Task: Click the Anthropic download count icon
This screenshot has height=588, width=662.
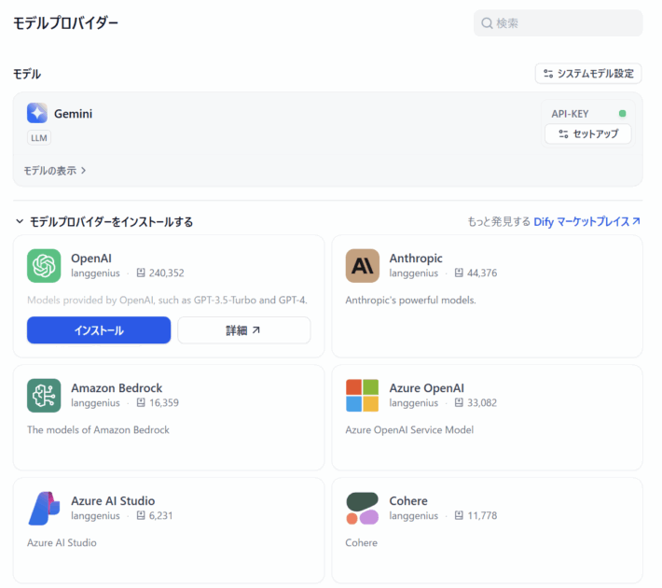Action: [x=459, y=273]
